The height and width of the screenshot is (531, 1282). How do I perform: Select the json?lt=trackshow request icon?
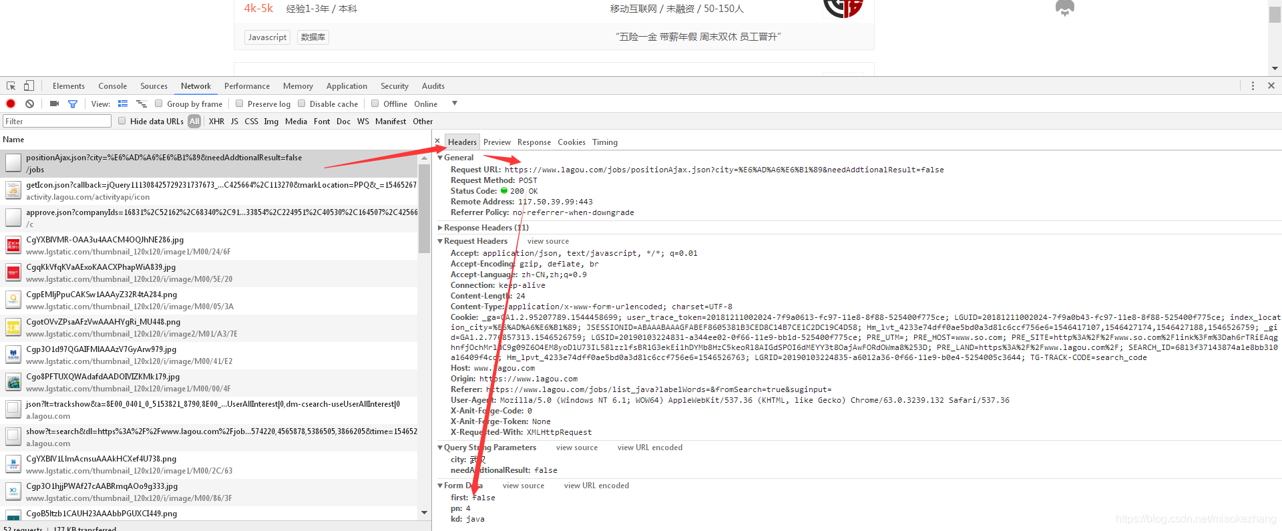coord(13,409)
